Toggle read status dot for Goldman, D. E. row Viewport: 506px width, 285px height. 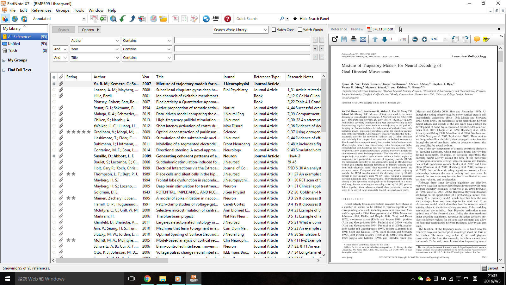click(54, 192)
